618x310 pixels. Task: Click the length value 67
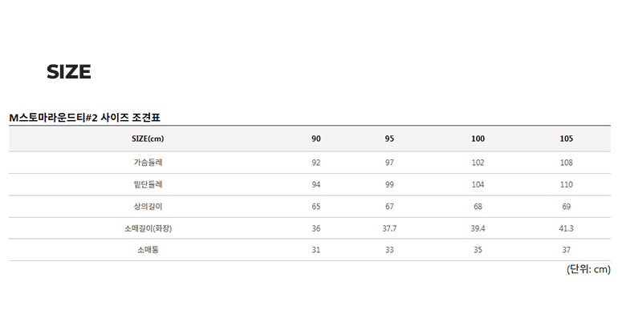pos(389,207)
